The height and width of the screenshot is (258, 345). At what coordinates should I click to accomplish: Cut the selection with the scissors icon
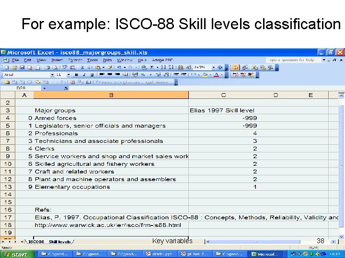pos(82,67)
